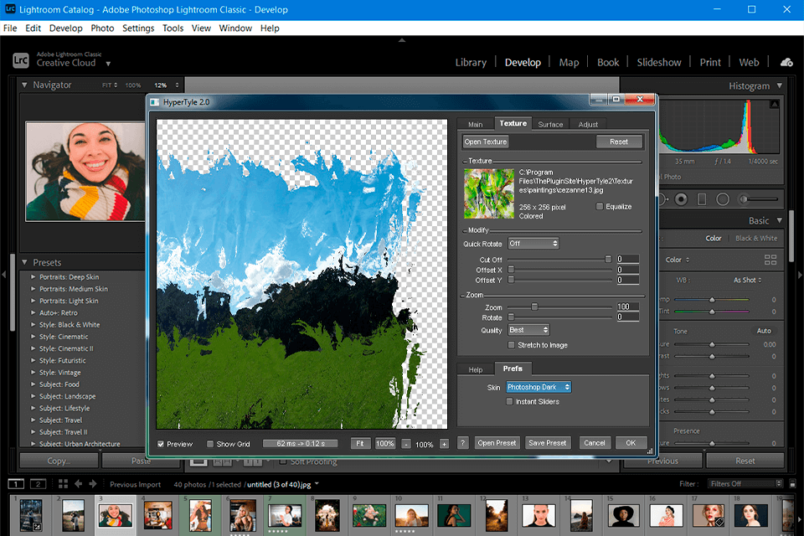Open the Adjust tab in HyperTyle
This screenshot has height=536, width=804.
(x=588, y=124)
